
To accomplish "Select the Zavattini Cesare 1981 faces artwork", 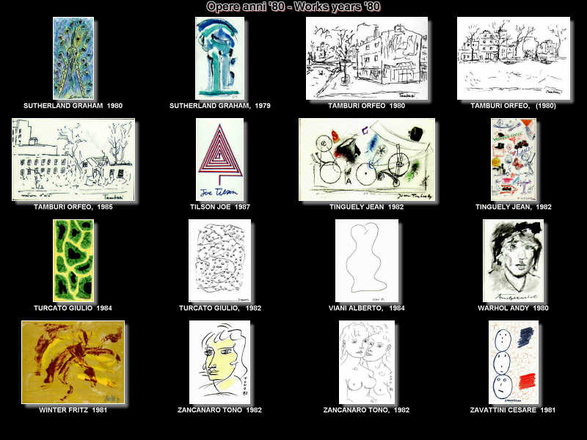I will [513, 362].
